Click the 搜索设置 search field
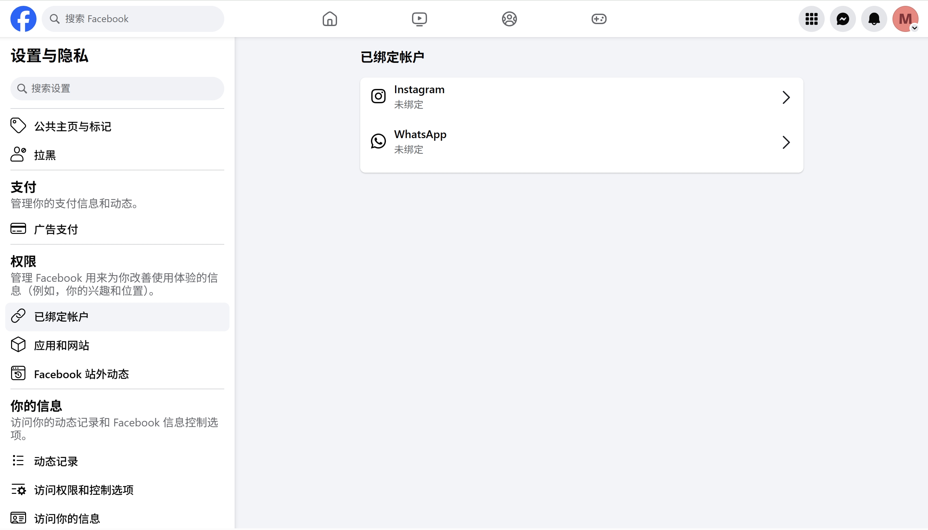The width and height of the screenshot is (928, 530). [x=117, y=88]
